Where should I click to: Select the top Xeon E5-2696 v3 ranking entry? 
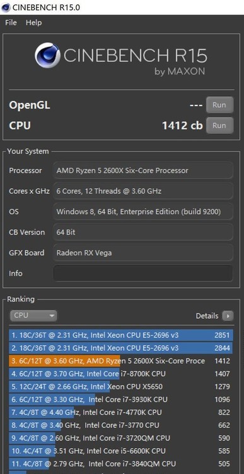(120, 335)
